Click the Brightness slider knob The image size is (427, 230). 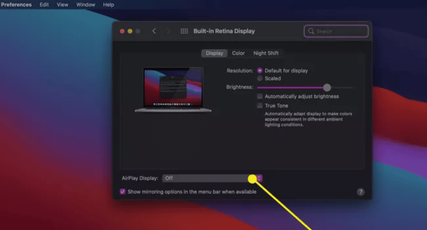(327, 87)
